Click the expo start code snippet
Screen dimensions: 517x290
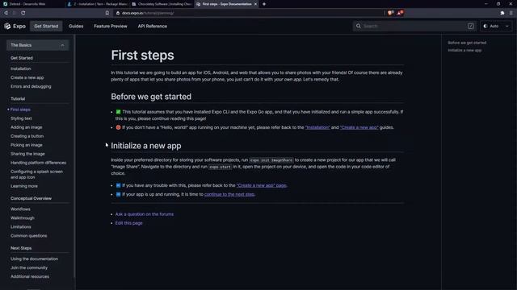coord(221,167)
